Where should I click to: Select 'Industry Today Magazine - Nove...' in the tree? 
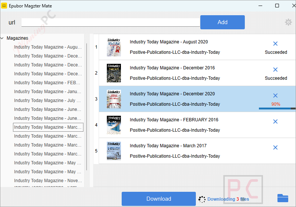[x=48, y=181]
